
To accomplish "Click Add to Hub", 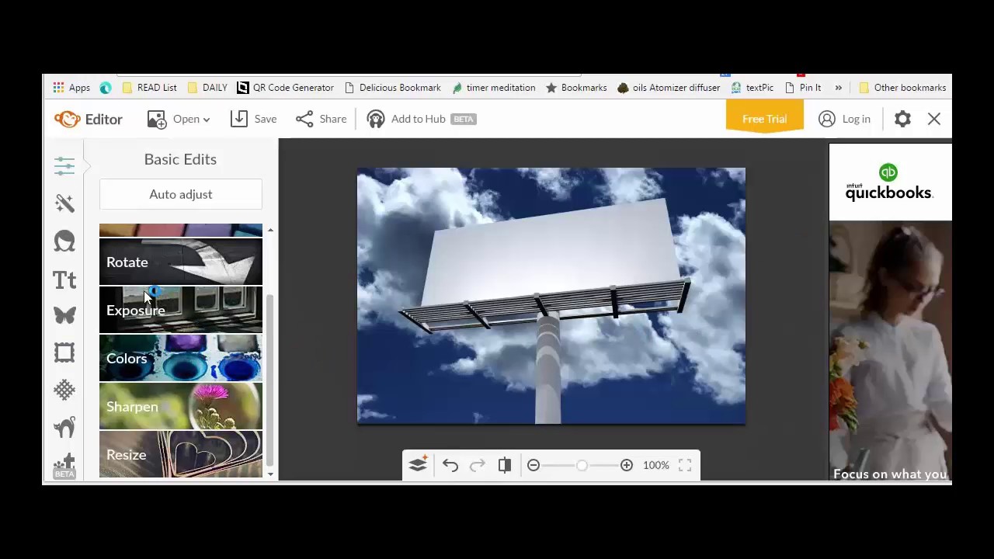I will pos(420,119).
